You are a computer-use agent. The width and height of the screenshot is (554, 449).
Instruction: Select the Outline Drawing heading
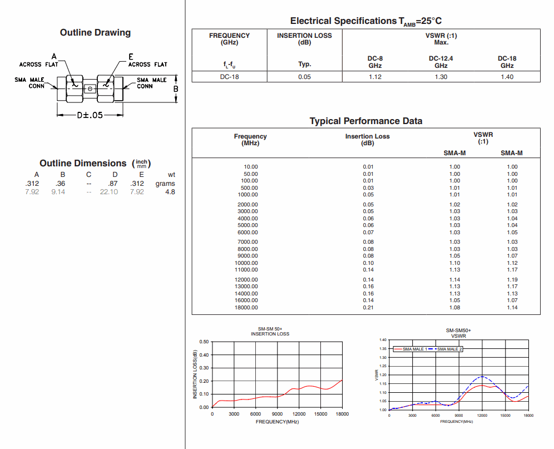[95, 33]
